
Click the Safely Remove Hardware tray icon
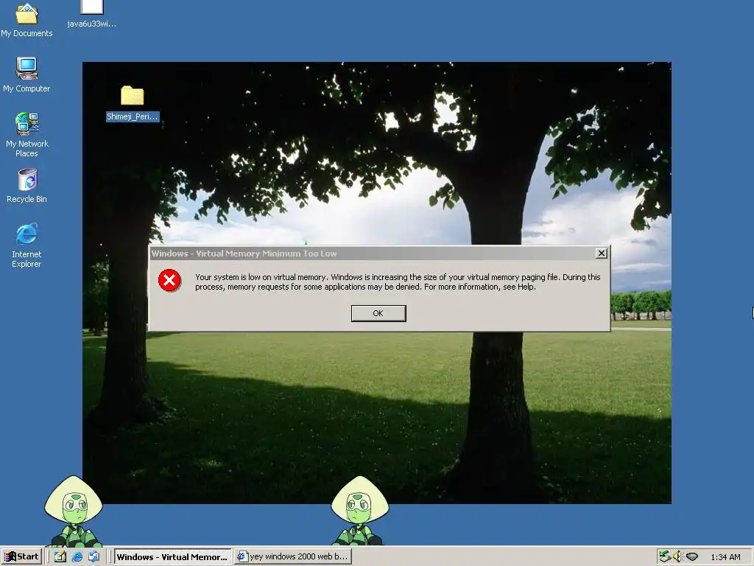[x=665, y=556]
